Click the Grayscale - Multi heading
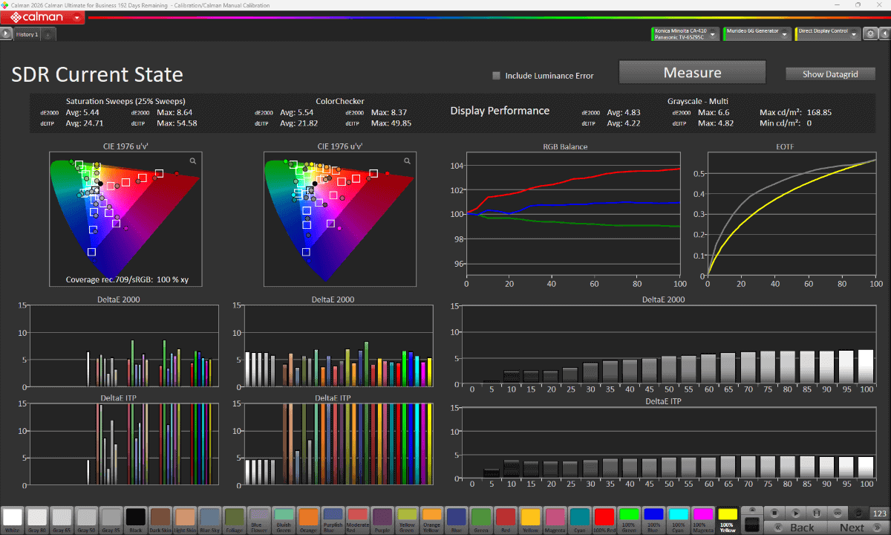This screenshot has height=535, width=891. [x=697, y=101]
